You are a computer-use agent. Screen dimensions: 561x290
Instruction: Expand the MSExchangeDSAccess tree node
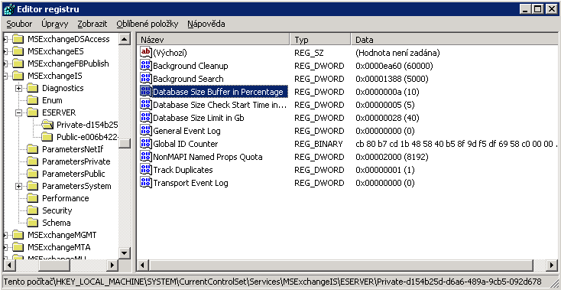[x=5, y=39]
